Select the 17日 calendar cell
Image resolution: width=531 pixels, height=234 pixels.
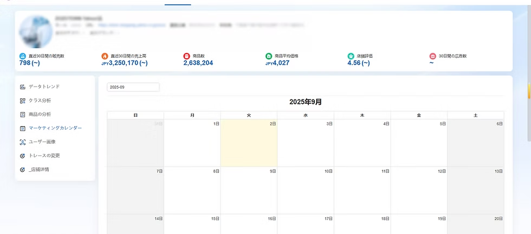point(306,224)
